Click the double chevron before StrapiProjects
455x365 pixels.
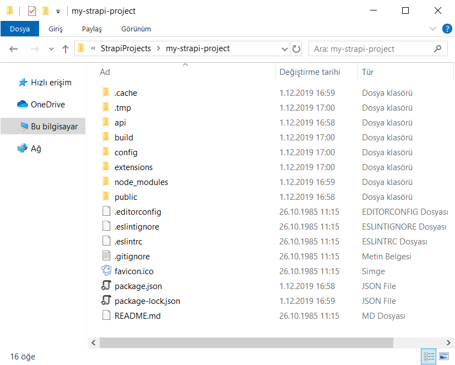point(93,48)
